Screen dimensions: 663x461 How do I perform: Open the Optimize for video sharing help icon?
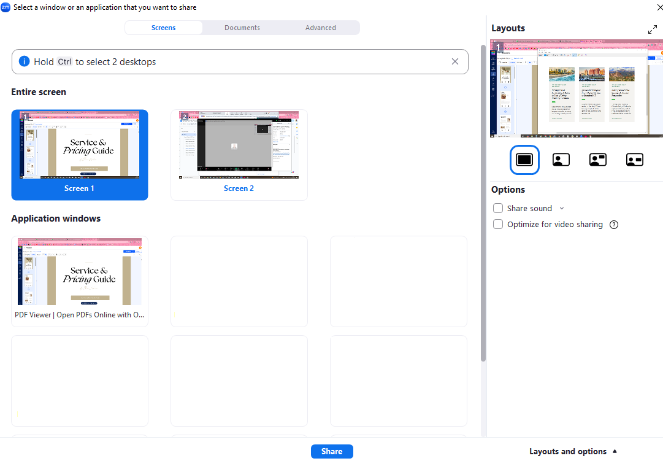pyautogui.click(x=613, y=224)
